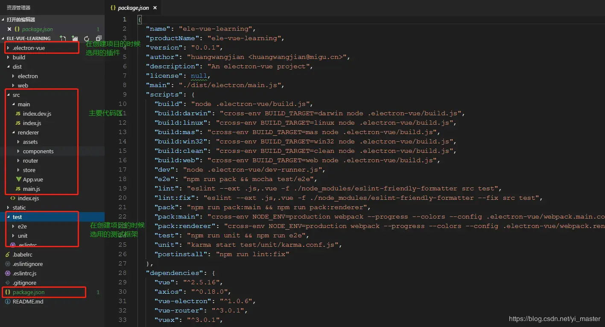Expand the web folder under dist
The height and width of the screenshot is (327, 605).
point(13,85)
